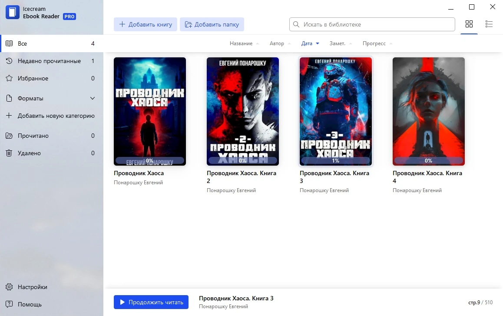Click the star icon for Избранное
This screenshot has height=316, width=503.
click(x=9, y=78)
